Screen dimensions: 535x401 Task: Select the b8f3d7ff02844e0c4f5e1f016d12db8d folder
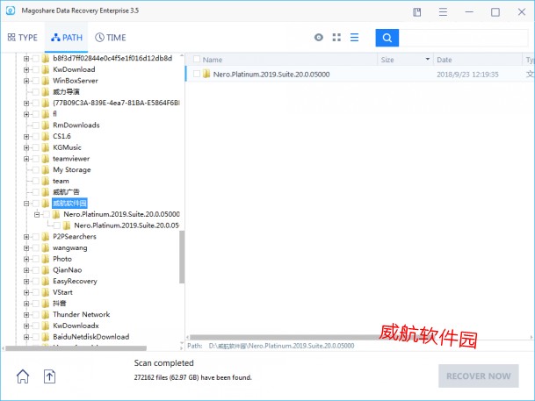pos(112,58)
